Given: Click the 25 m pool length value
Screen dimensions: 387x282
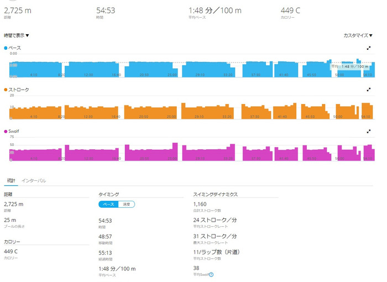Looking at the screenshot, I should pyautogui.click(x=10, y=220).
